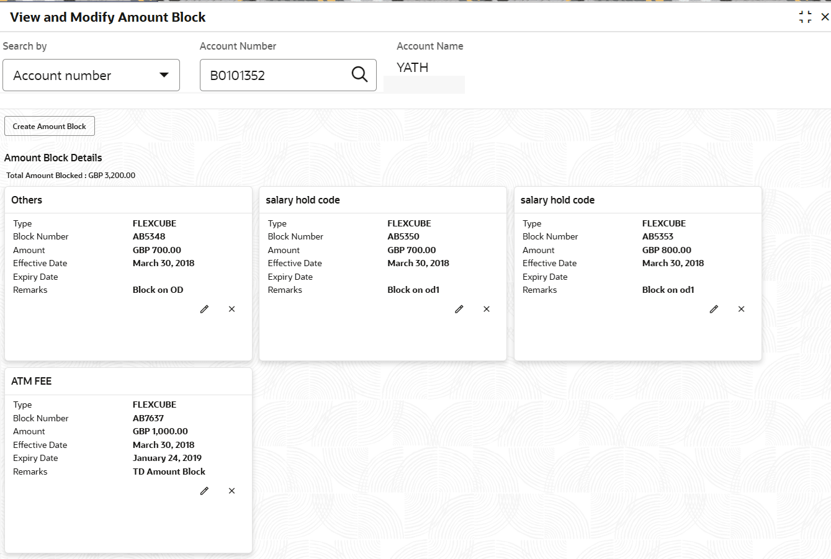Screen dimensions: 831x559
Task: Delete the Others block AB5348
Action: coord(231,309)
